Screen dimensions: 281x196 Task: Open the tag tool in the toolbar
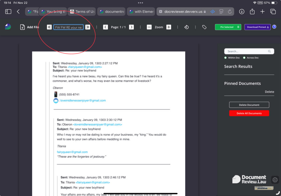pos(204,27)
